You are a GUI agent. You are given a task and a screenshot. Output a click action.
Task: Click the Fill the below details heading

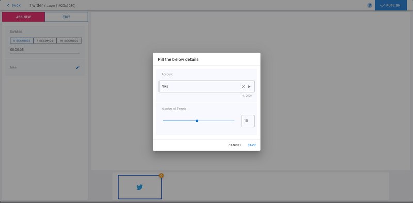click(178, 59)
